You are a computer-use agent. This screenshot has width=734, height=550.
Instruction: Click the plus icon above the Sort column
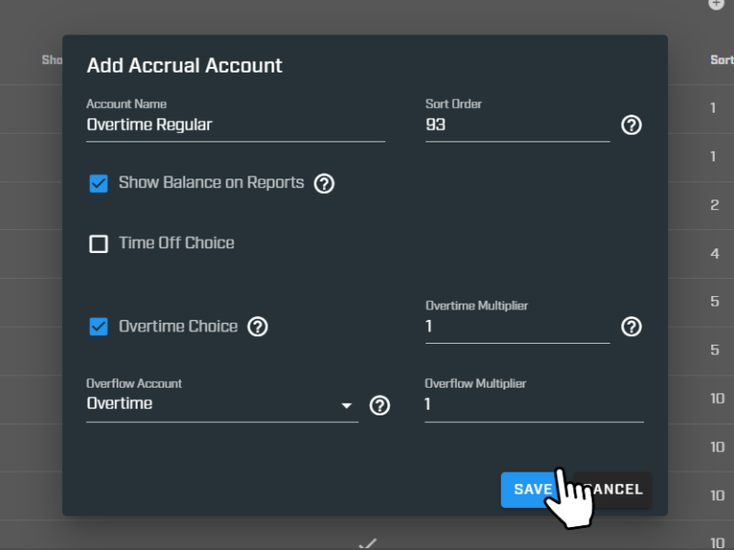pyautogui.click(x=716, y=5)
